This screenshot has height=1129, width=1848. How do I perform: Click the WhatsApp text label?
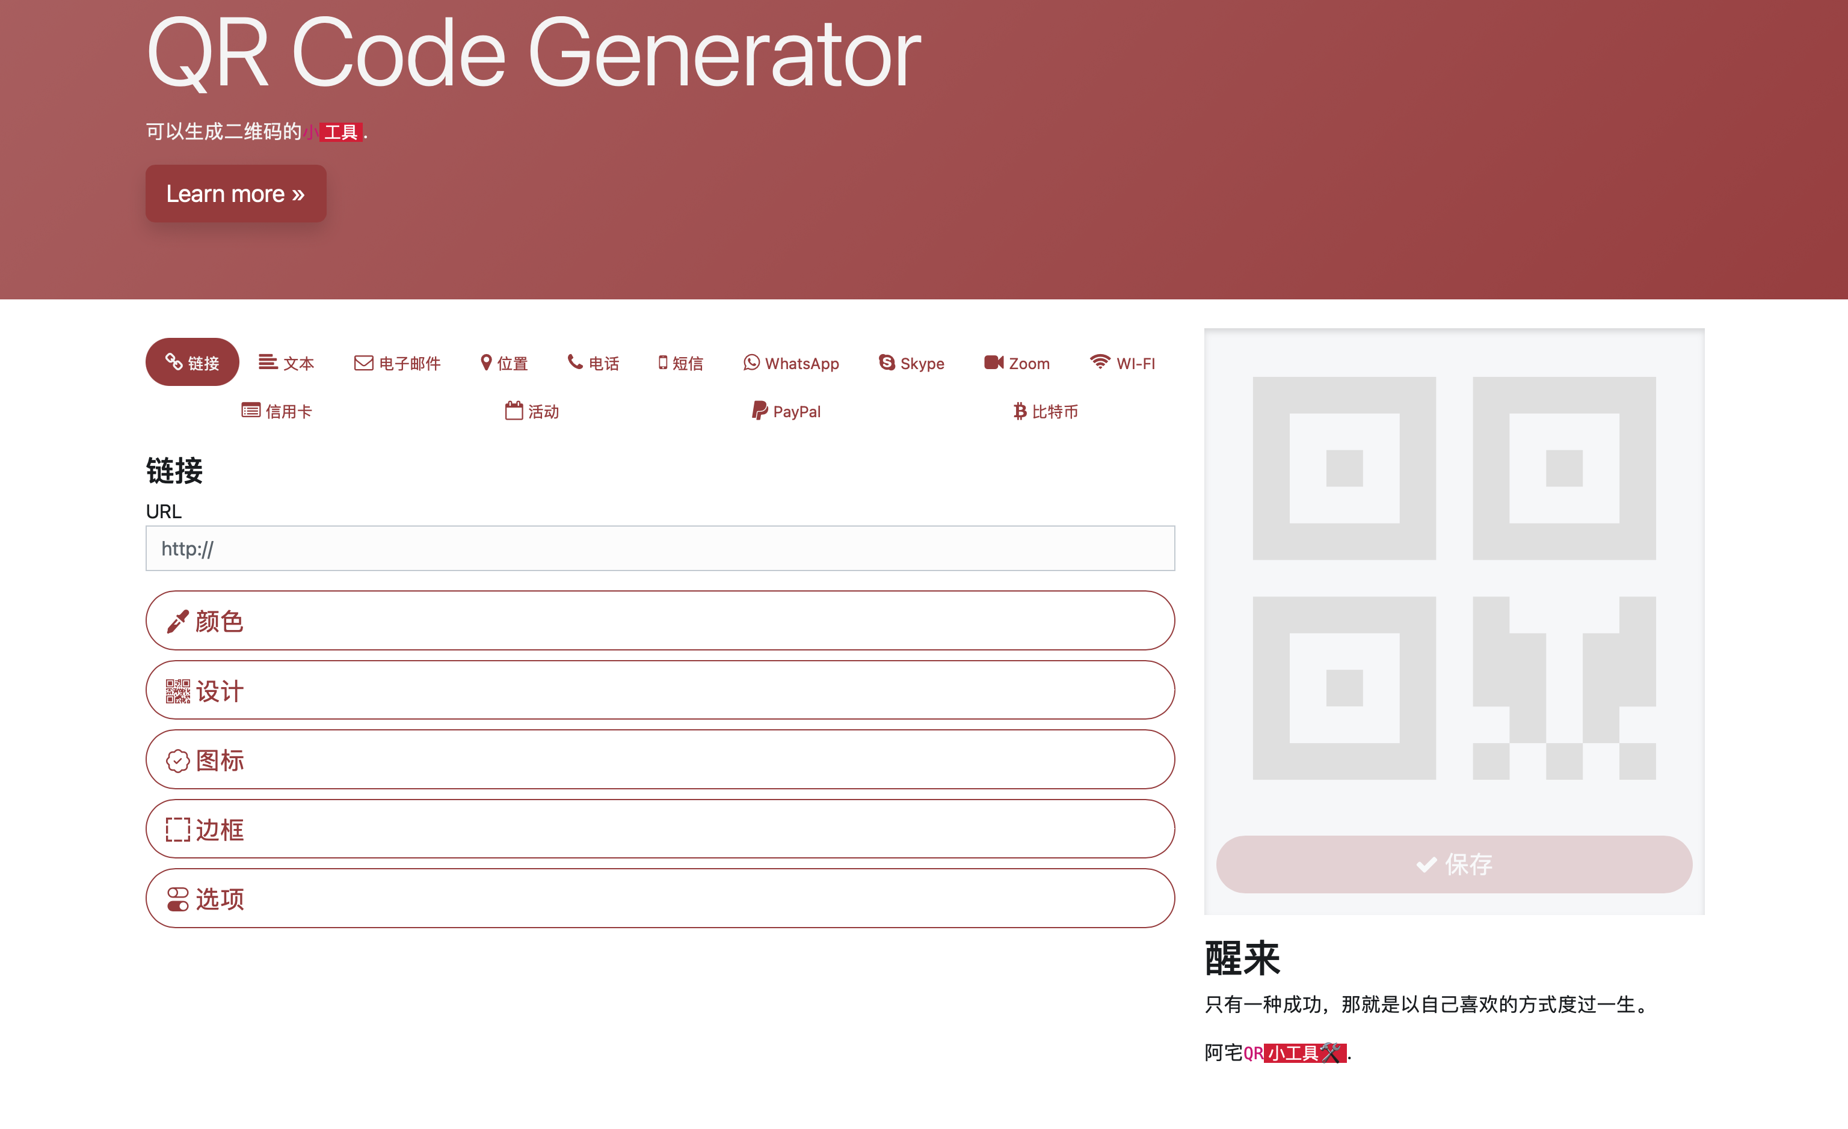point(802,364)
